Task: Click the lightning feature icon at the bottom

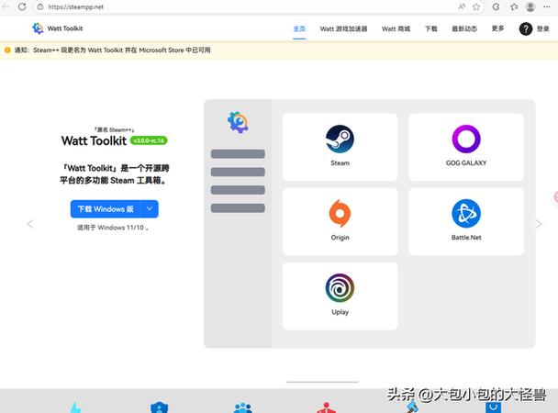Action: click(75, 407)
